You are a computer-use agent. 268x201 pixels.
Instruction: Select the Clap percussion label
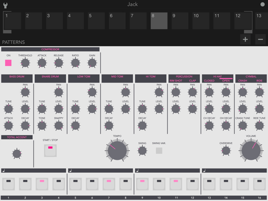tap(192, 81)
